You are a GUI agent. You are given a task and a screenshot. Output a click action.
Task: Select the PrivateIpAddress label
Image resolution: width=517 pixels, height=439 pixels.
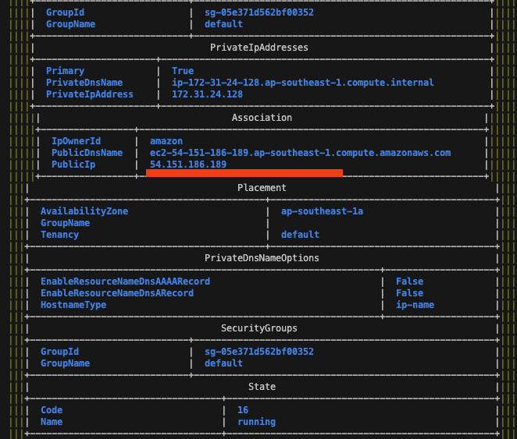(90, 94)
